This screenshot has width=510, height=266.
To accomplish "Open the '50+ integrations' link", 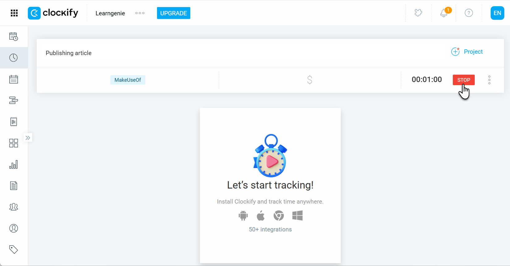I will pyautogui.click(x=270, y=229).
